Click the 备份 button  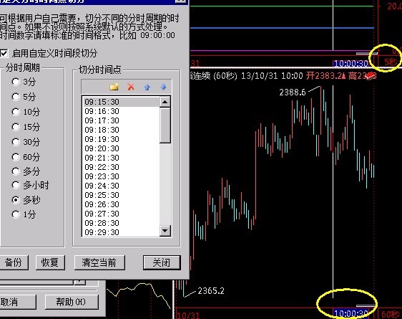point(14,262)
